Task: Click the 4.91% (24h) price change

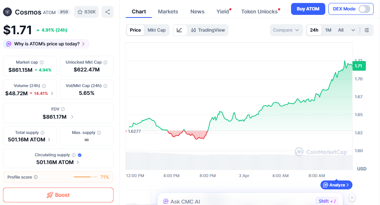Action: point(52,30)
